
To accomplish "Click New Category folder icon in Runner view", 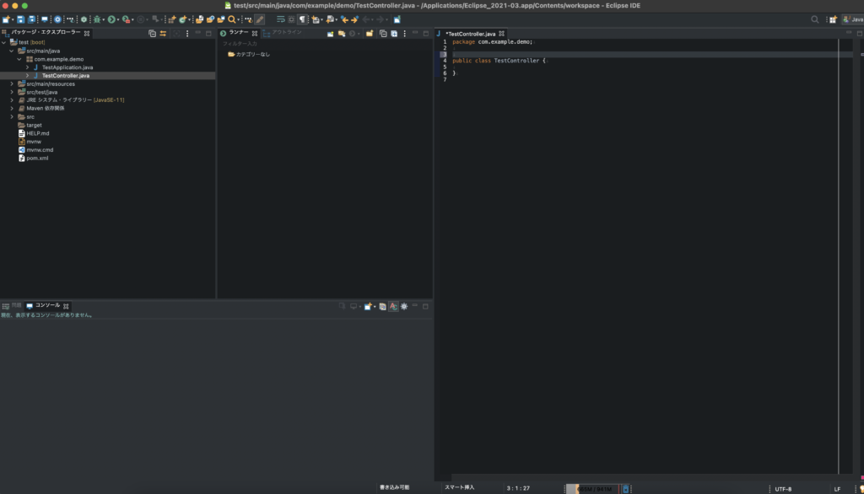I will [x=370, y=34].
